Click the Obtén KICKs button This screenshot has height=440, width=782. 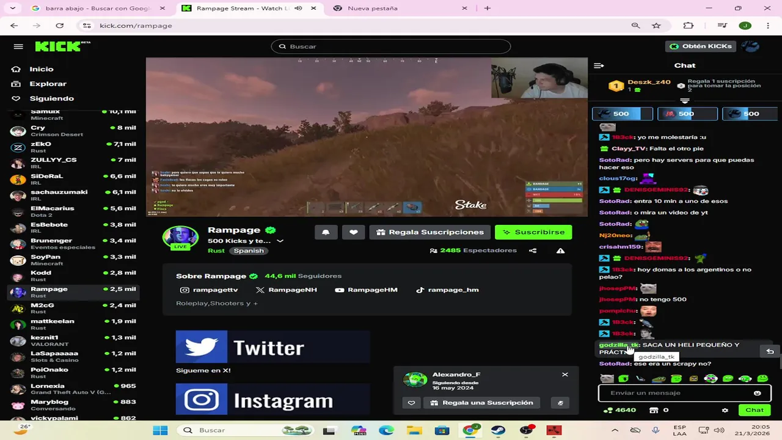[702, 46]
